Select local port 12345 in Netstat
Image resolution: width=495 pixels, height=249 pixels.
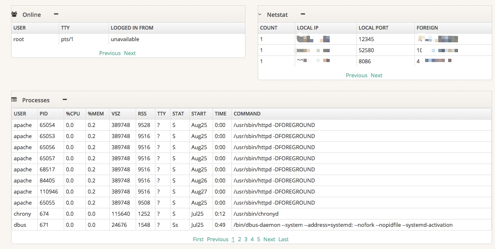click(385, 39)
